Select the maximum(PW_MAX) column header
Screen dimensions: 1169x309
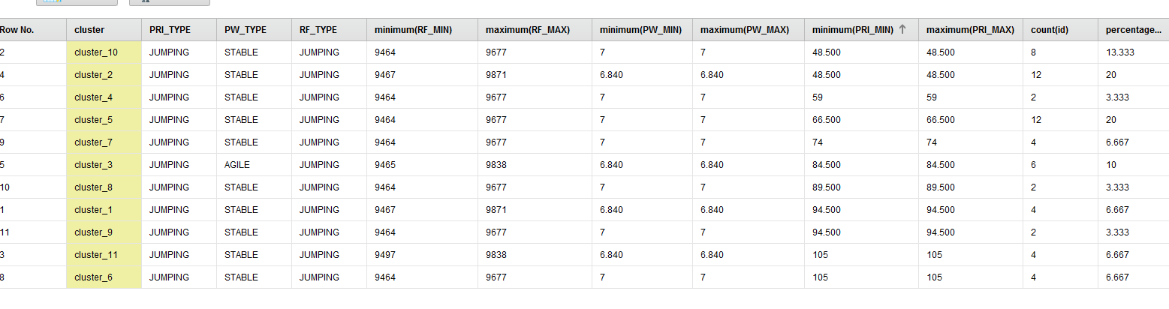749,30
